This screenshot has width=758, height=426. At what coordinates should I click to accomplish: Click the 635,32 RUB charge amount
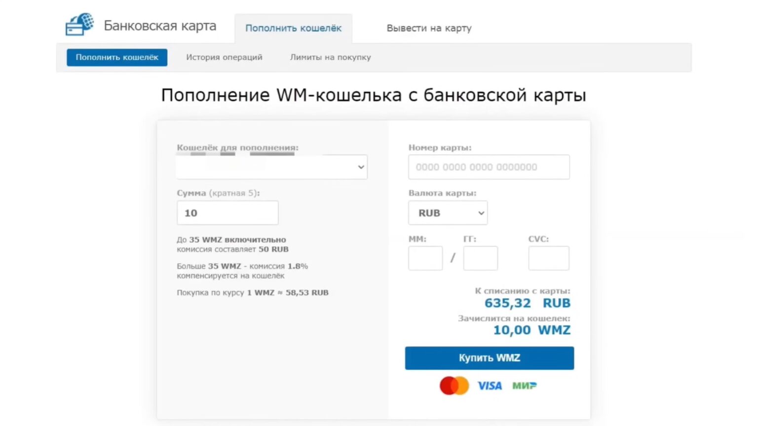coord(527,303)
